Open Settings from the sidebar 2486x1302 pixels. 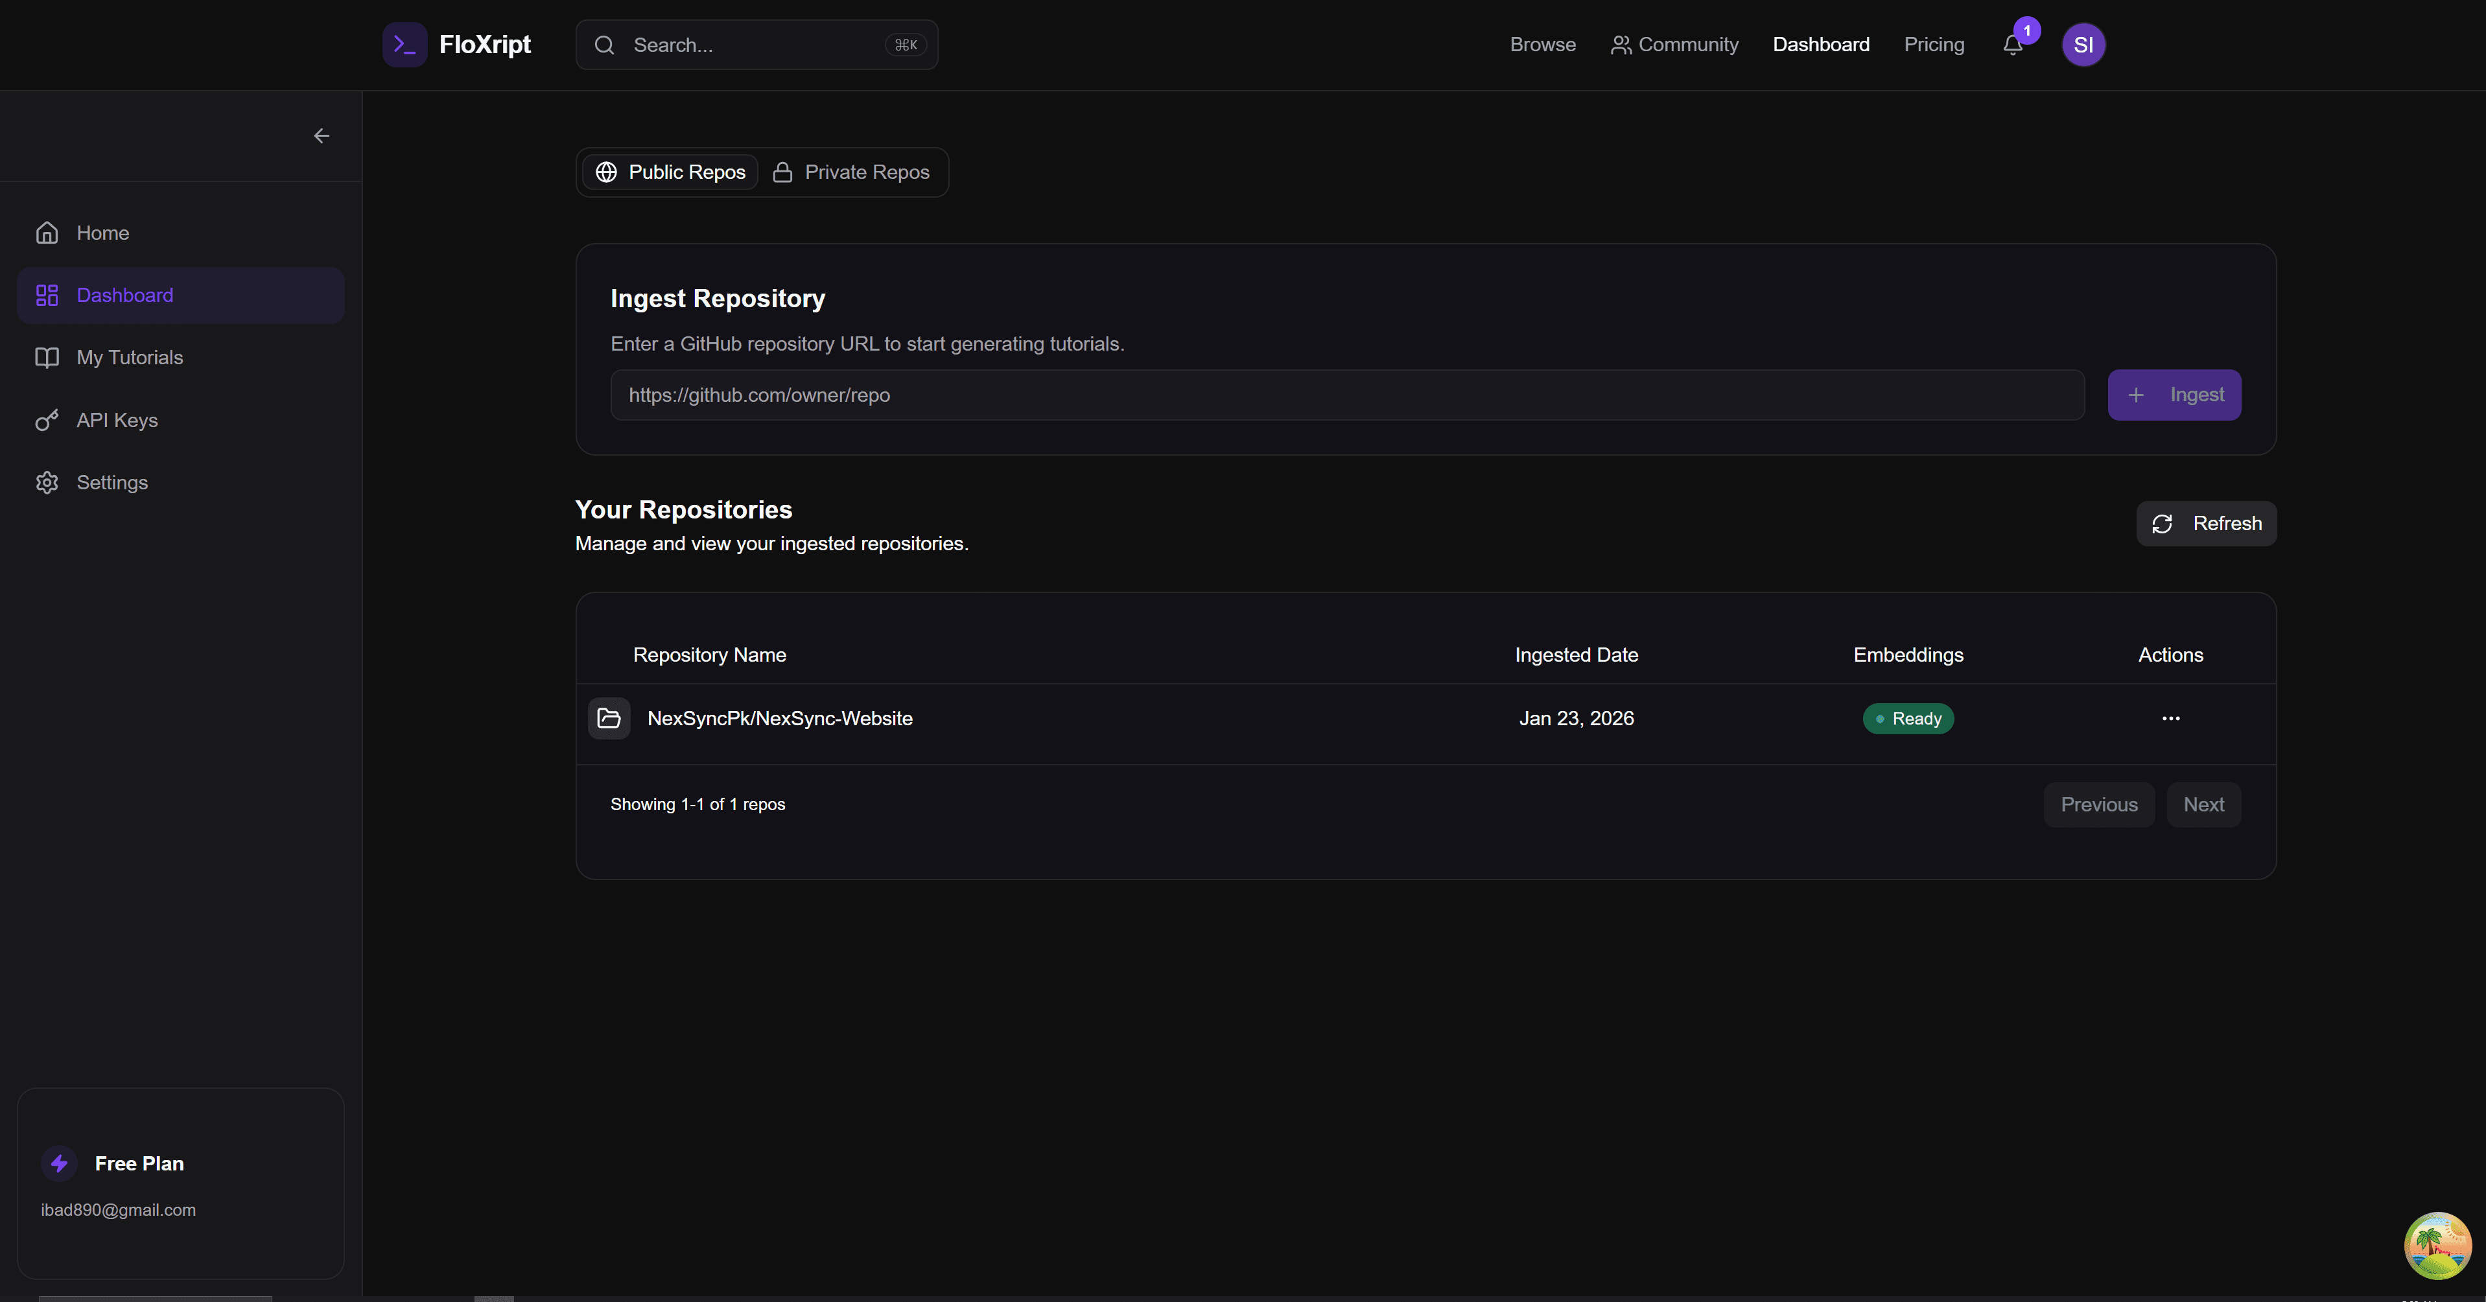coord(112,483)
